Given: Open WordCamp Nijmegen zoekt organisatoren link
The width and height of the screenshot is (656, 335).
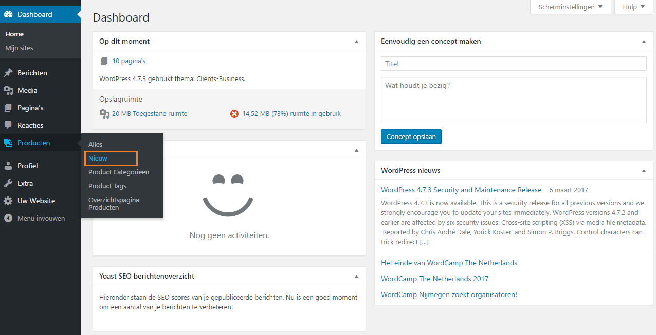Looking at the screenshot, I should 449,294.
